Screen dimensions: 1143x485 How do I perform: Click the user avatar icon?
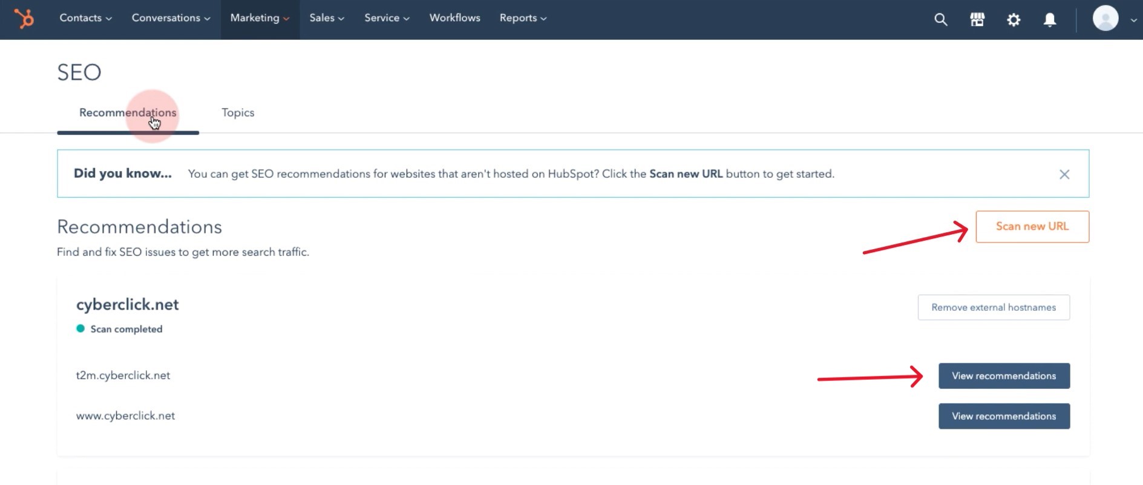tap(1105, 18)
